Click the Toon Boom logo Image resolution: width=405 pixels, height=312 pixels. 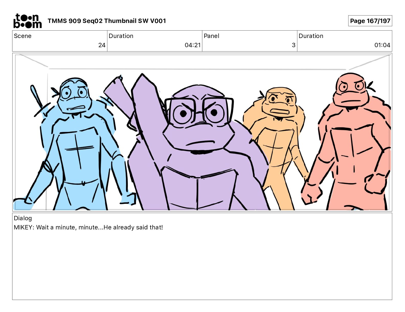(27, 21)
